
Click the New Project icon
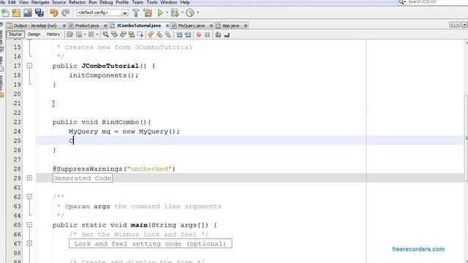pos(16,13)
